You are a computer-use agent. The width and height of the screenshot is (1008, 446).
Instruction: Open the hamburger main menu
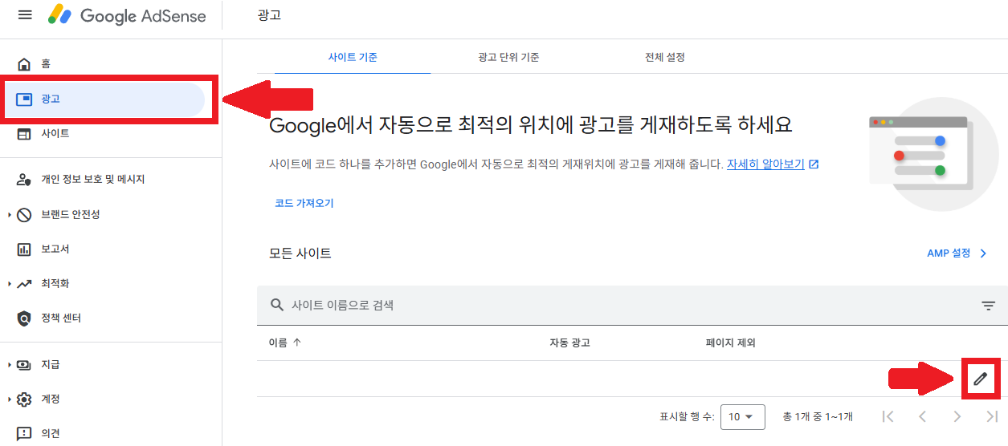[25, 15]
